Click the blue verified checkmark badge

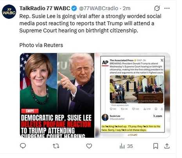(x=74, y=8)
